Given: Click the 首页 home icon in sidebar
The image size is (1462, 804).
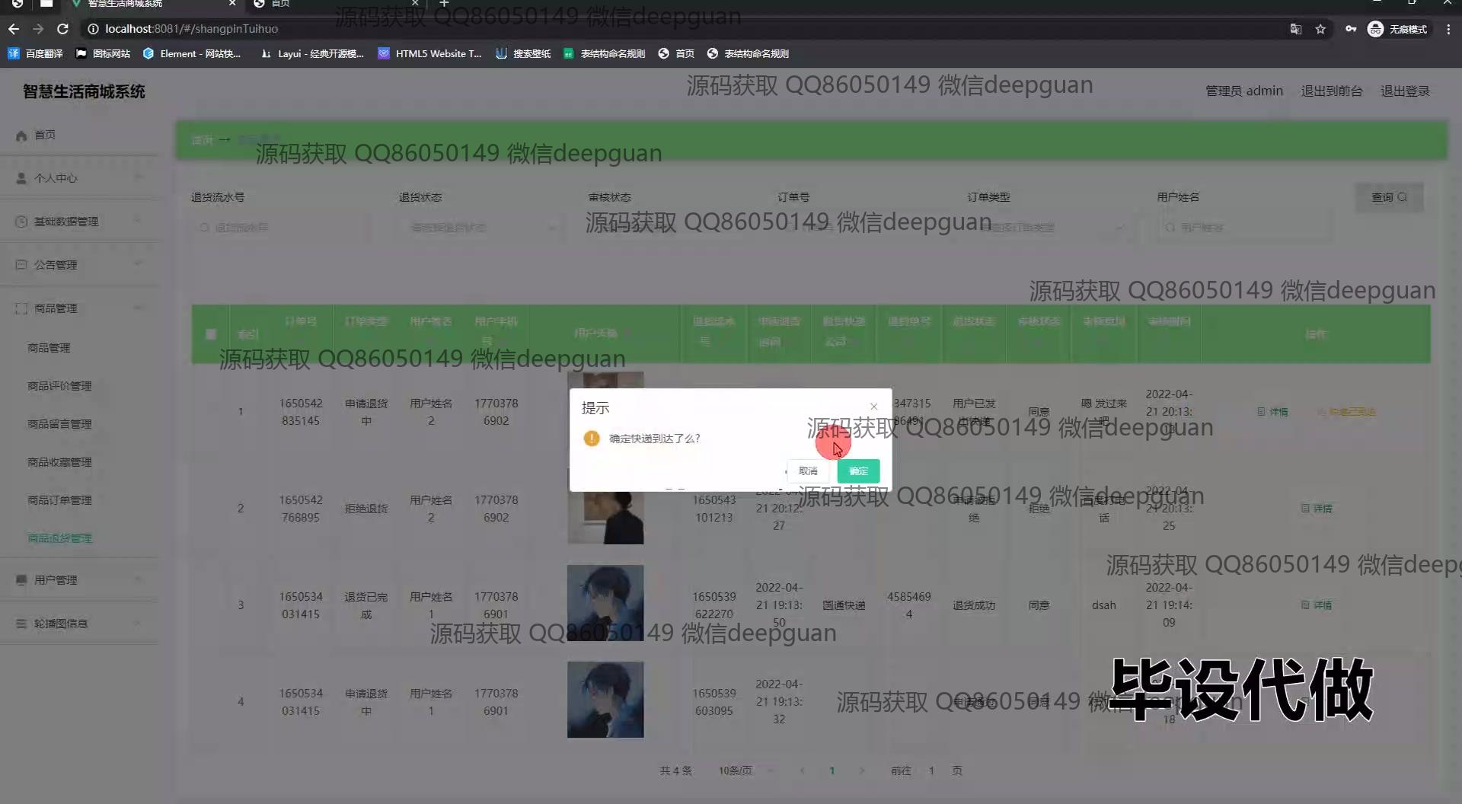Looking at the screenshot, I should point(21,136).
